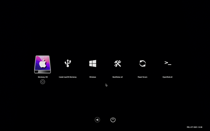Click the shut down power button

[113, 120]
